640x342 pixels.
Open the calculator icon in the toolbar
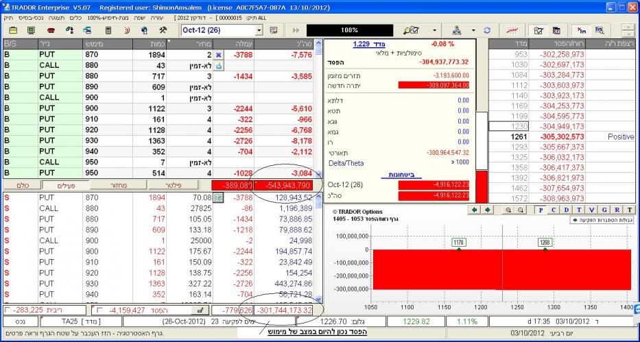coord(108,31)
